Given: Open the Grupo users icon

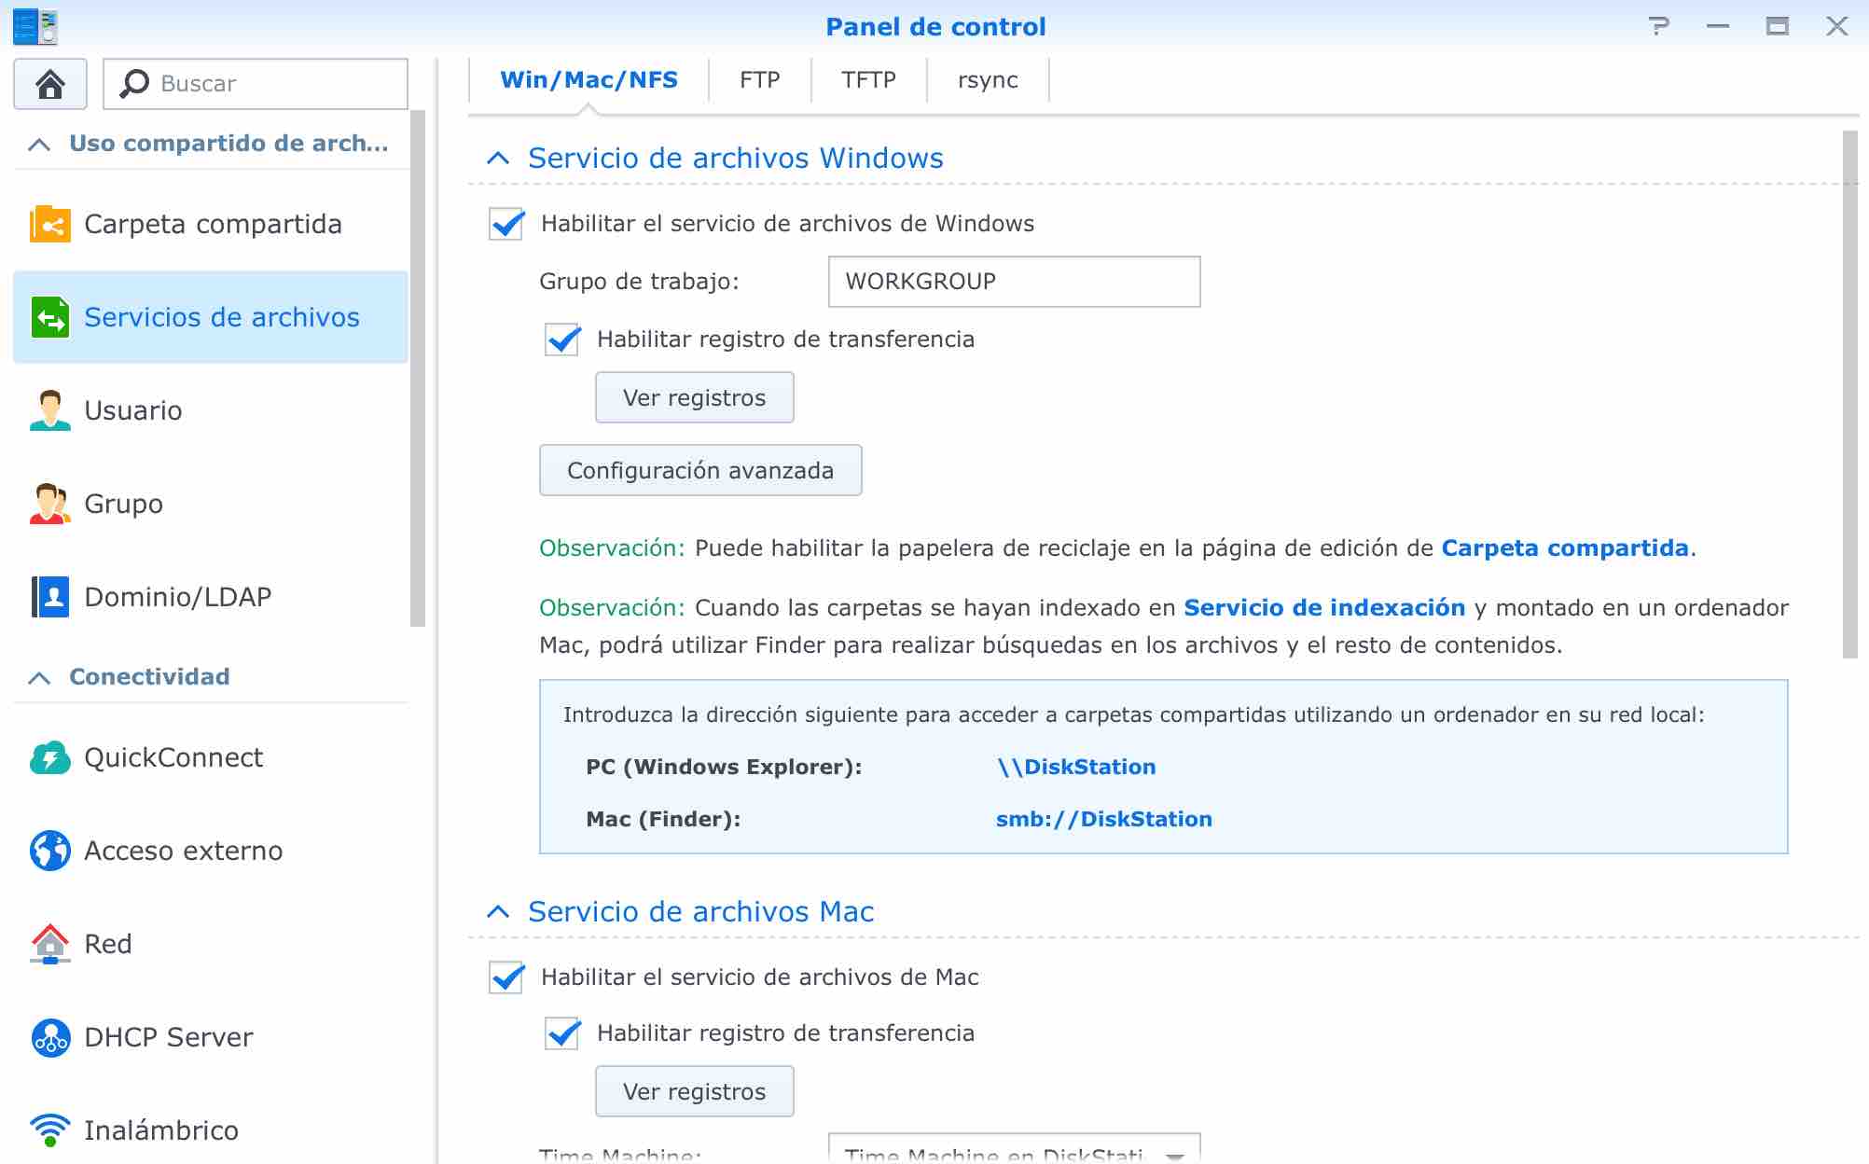Looking at the screenshot, I should tap(50, 504).
